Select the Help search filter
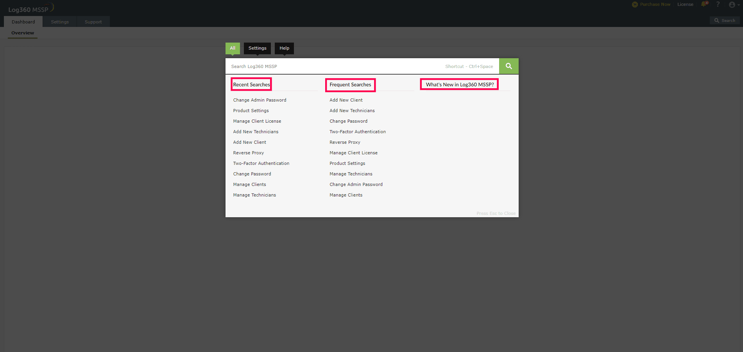 tap(284, 48)
